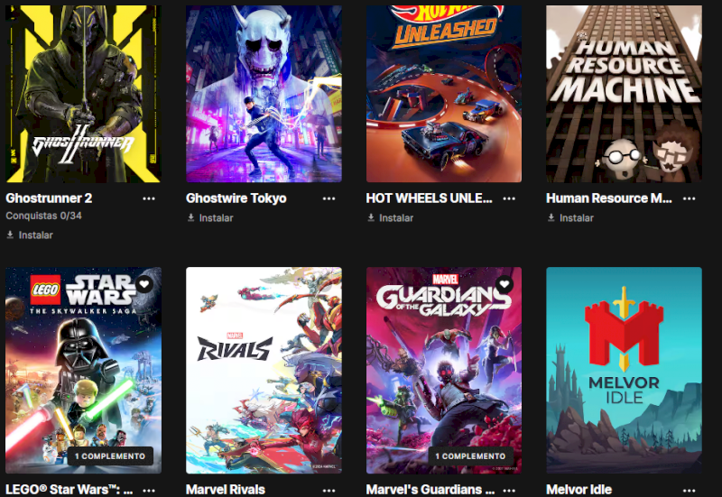Open the LEGO Star Wars three-dot options menu
The height and width of the screenshot is (497, 722).
point(149,491)
